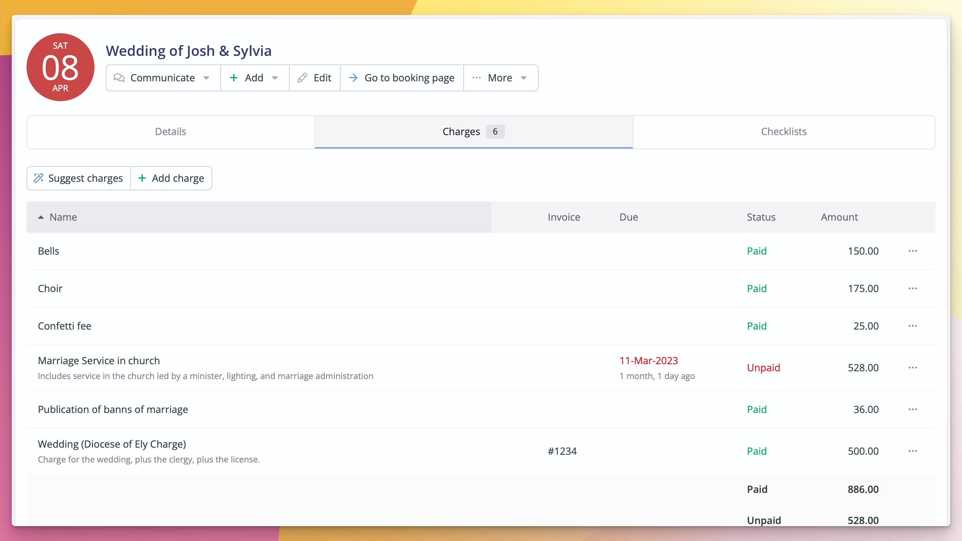Click Suggest charges button
This screenshot has width=962, height=541.
tap(79, 178)
